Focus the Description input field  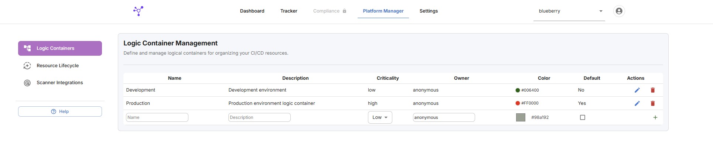tap(259, 117)
